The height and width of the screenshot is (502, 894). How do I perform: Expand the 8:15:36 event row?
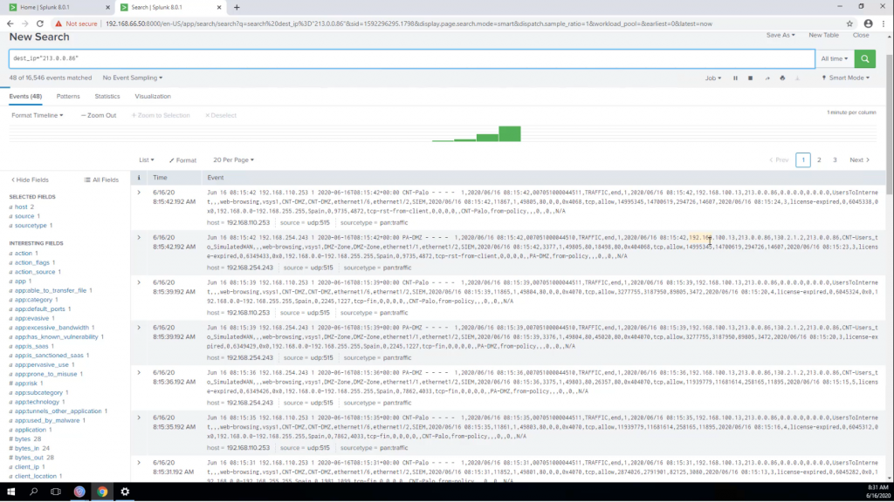tap(139, 372)
